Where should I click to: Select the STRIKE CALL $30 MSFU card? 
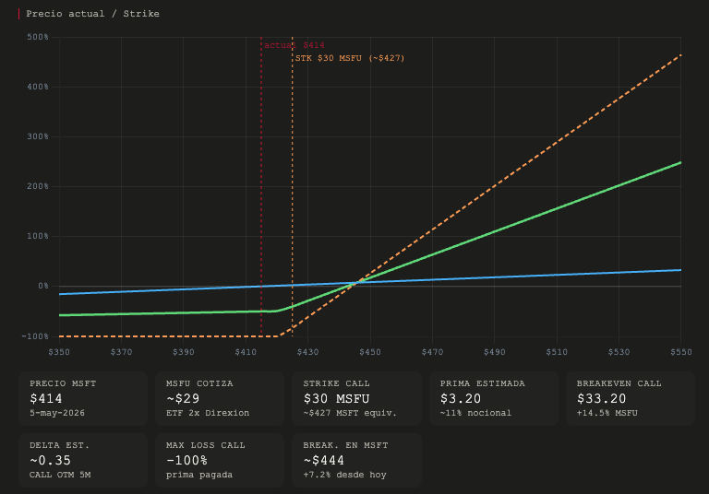356,398
